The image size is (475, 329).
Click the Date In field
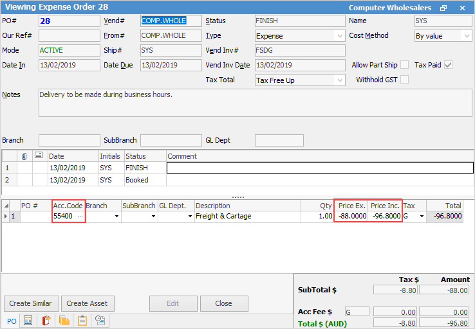coord(70,66)
